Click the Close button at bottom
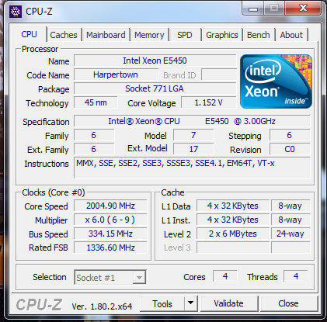 (x=288, y=303)
